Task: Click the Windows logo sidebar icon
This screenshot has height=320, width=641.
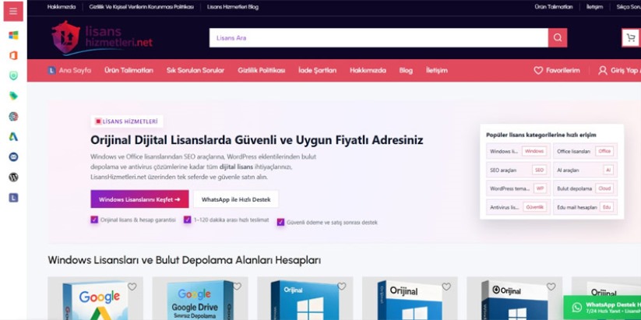Action: pyautogui.click(x=13, y=35)
